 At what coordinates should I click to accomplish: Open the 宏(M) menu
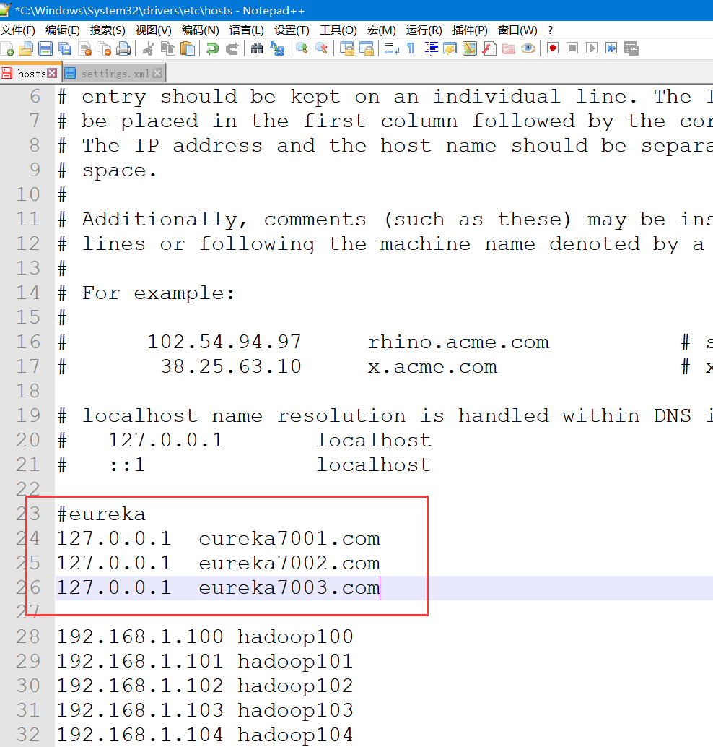coord(382,30)
